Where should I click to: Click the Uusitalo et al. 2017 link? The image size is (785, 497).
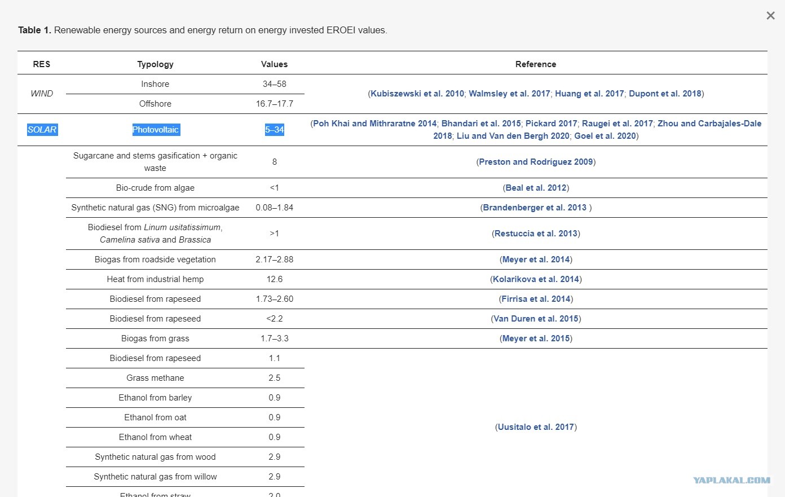click(536, 427)
